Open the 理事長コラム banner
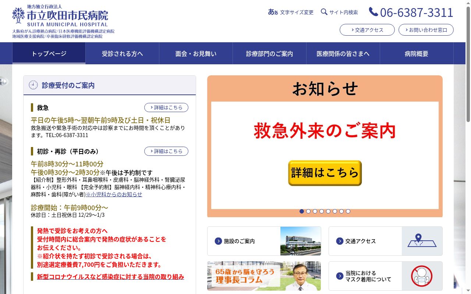471x294 pixels. pyautogui.click(x=264, y=276)
